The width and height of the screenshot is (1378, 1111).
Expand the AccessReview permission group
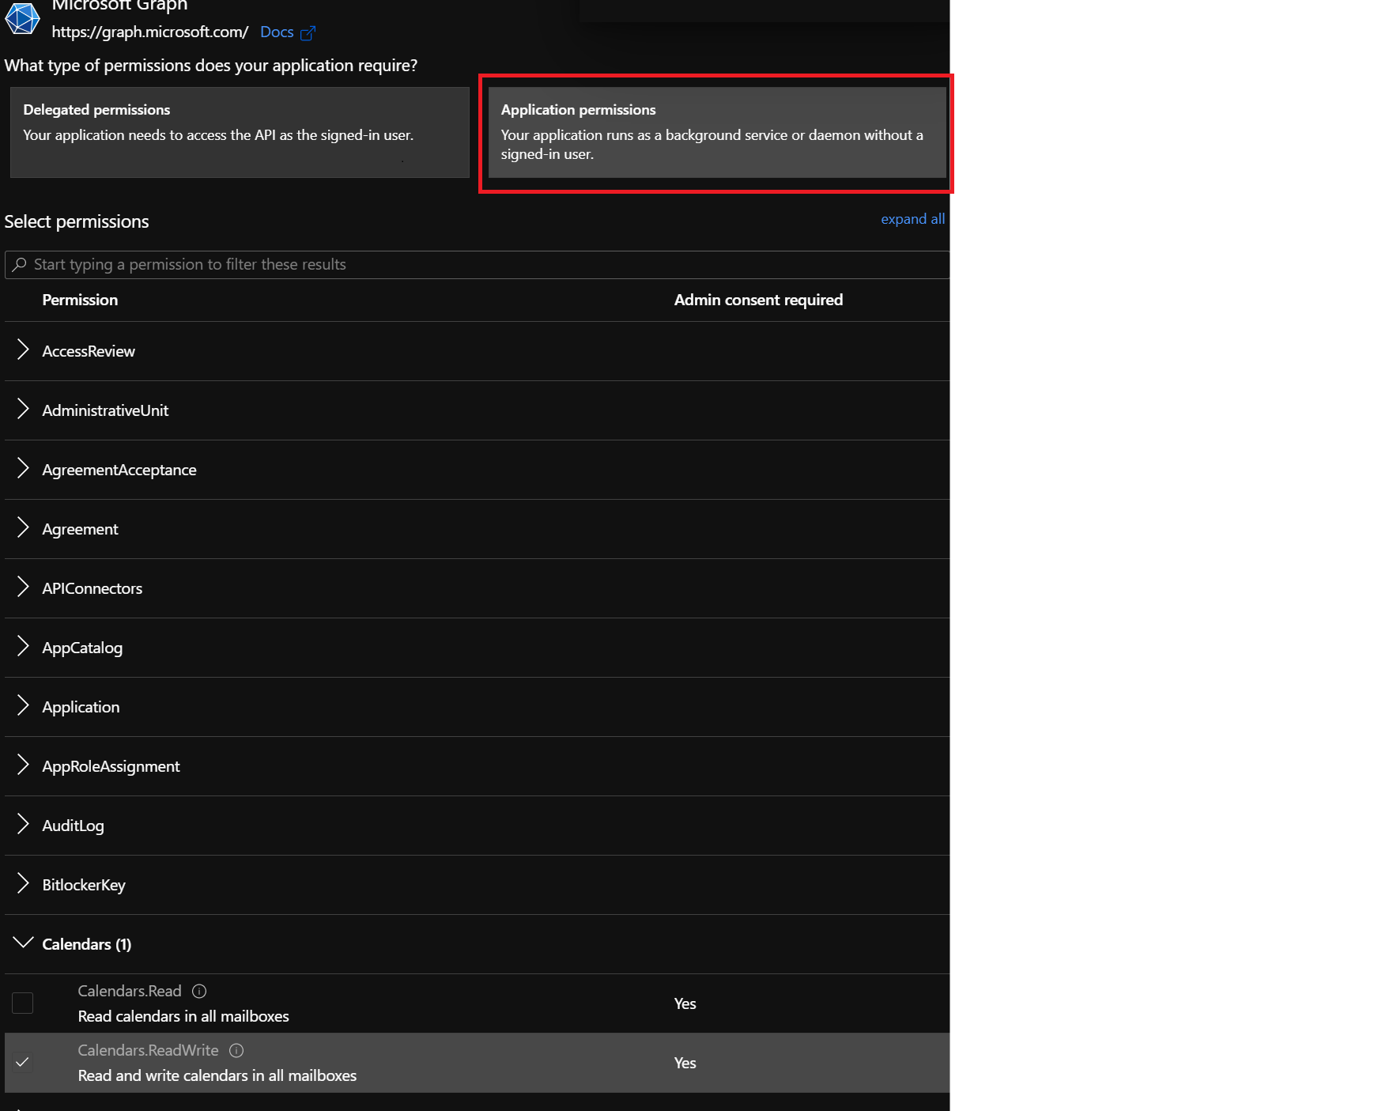point(23,350)
